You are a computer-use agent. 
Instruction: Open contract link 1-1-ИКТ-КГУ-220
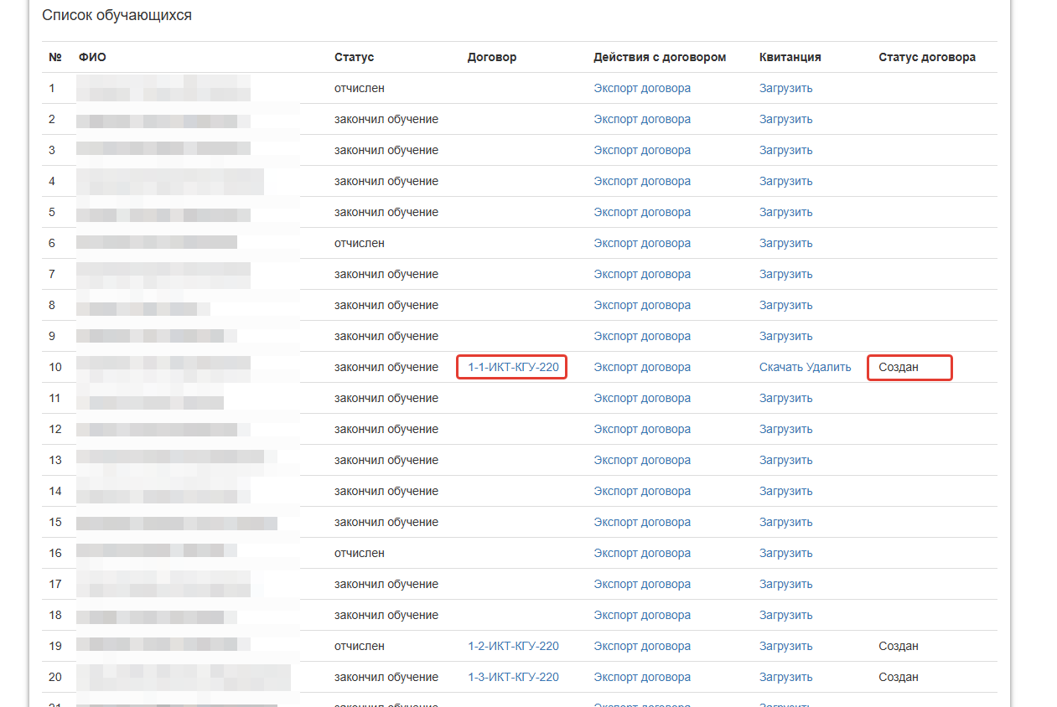(513, 367)
